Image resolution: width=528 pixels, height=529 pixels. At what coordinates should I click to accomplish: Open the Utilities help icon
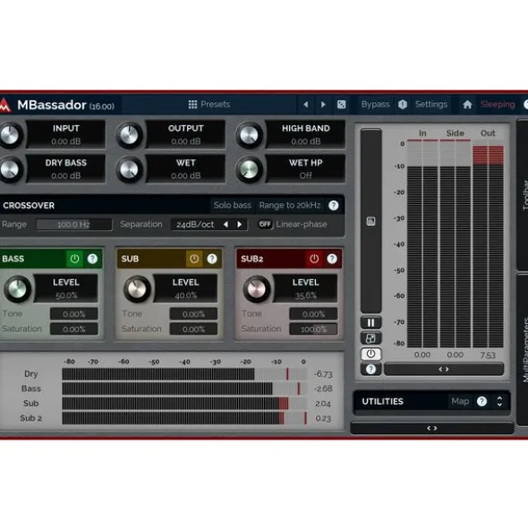coord(481,401)
